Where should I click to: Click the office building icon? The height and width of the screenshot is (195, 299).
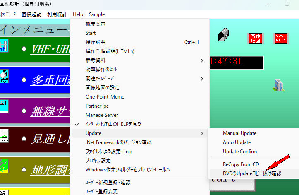point(278,85)
